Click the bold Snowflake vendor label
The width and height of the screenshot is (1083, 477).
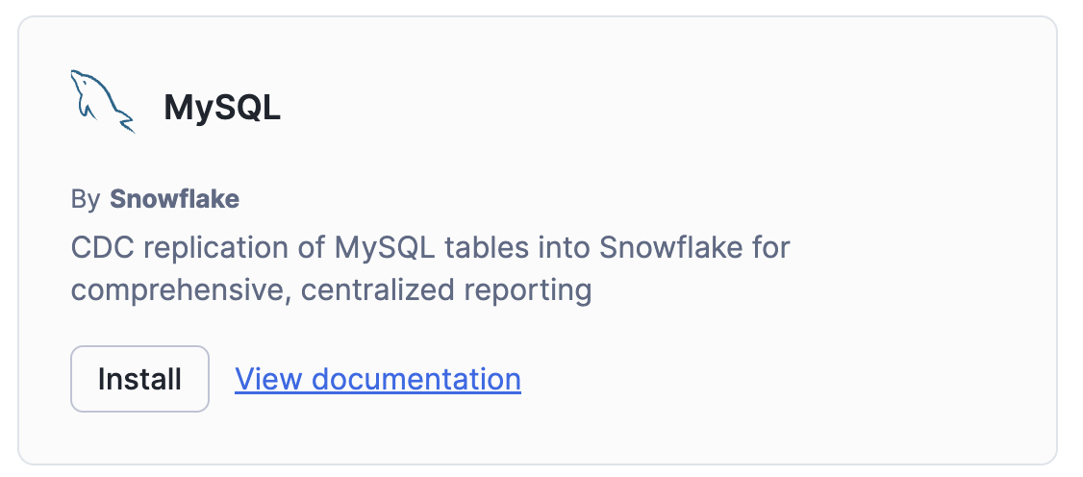pos(174,199)
